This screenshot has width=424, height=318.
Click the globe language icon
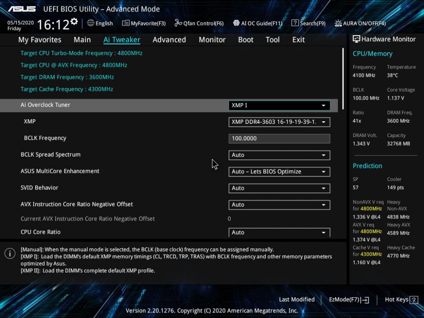tap(91, 23)
